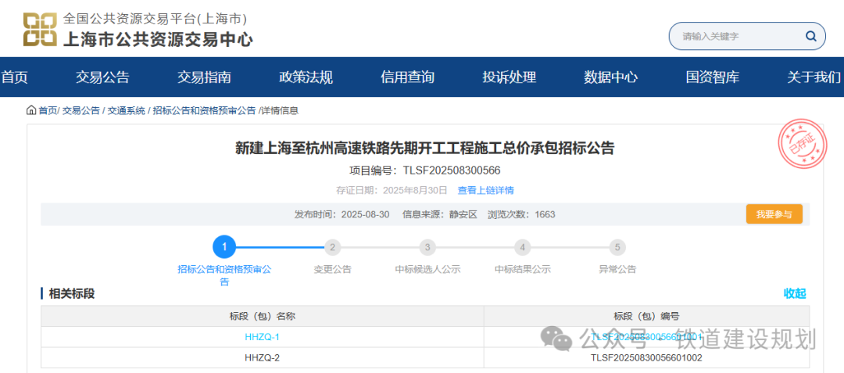Open the 交易公告 navigation menu
The image size is (844, 373).
pos(102,77)
